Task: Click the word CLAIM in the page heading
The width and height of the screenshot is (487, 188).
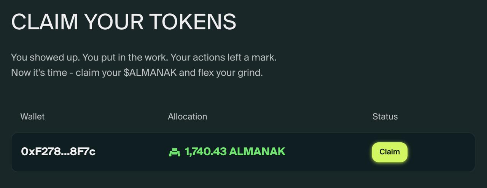Action: 45,21
